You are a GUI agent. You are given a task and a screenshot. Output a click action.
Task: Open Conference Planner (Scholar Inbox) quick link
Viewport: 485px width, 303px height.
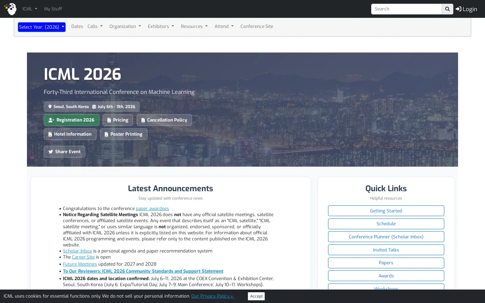(386, 237)
